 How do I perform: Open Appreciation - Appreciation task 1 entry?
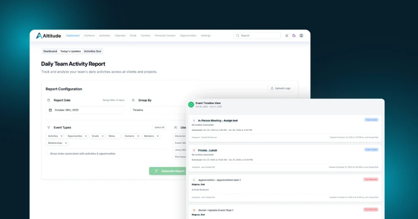219,180
